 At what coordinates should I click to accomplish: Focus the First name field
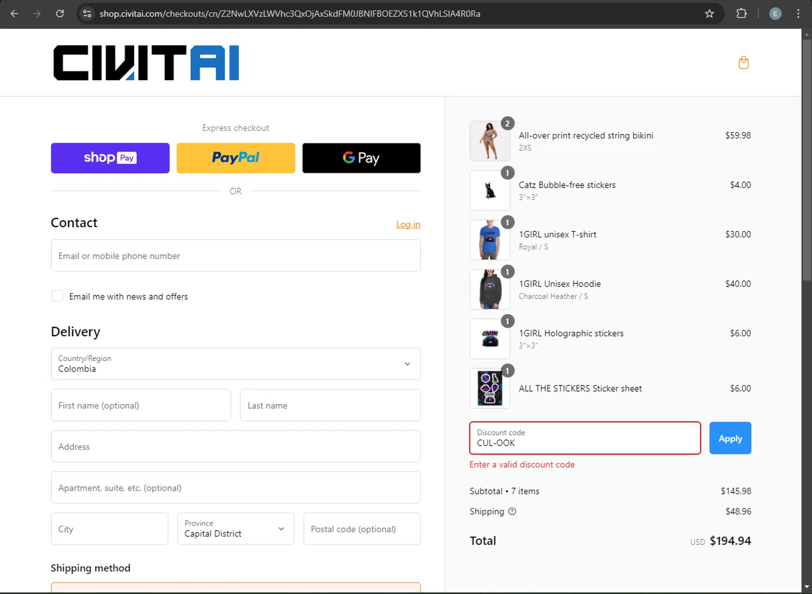(141, 405)
